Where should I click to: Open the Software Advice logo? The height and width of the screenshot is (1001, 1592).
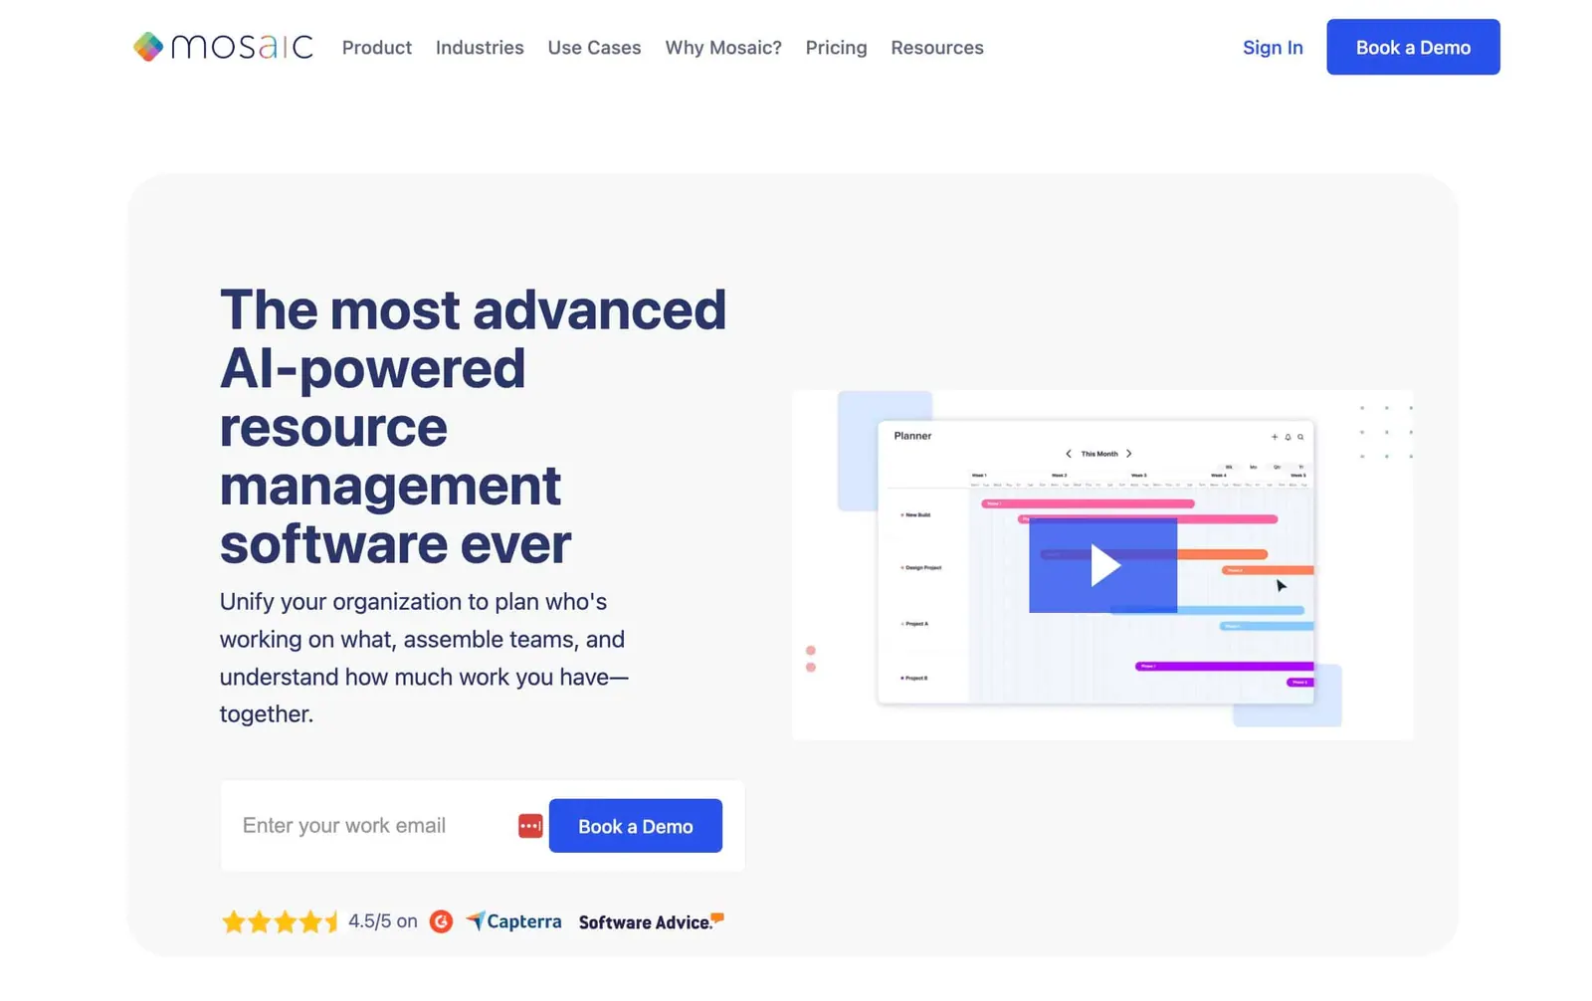tap(651, 921)
